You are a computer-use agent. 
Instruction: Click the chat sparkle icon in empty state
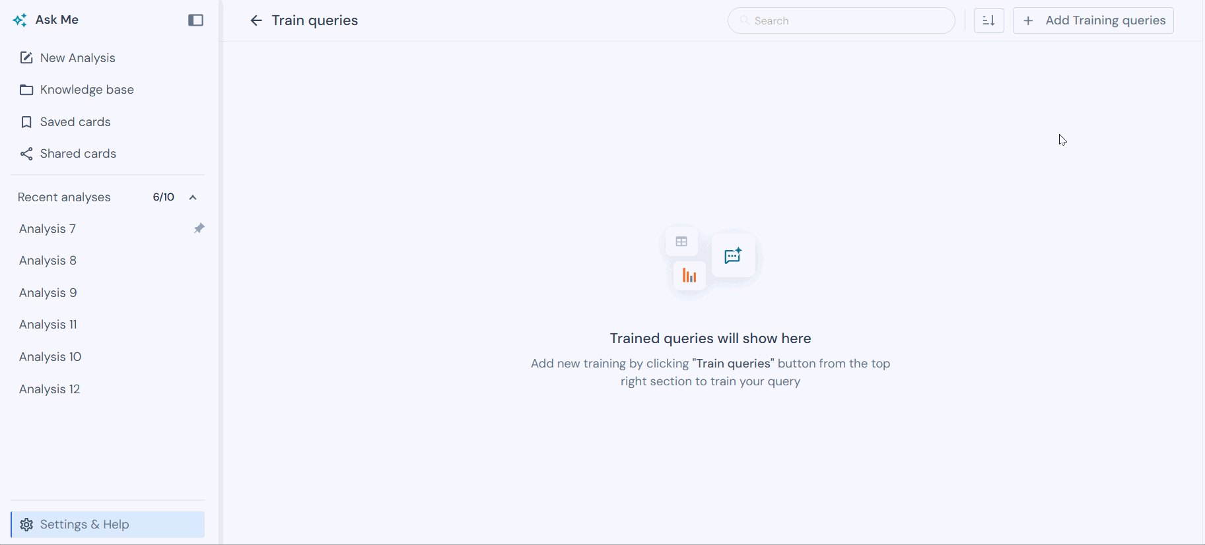pyautogui.click(x=733, y=256)
